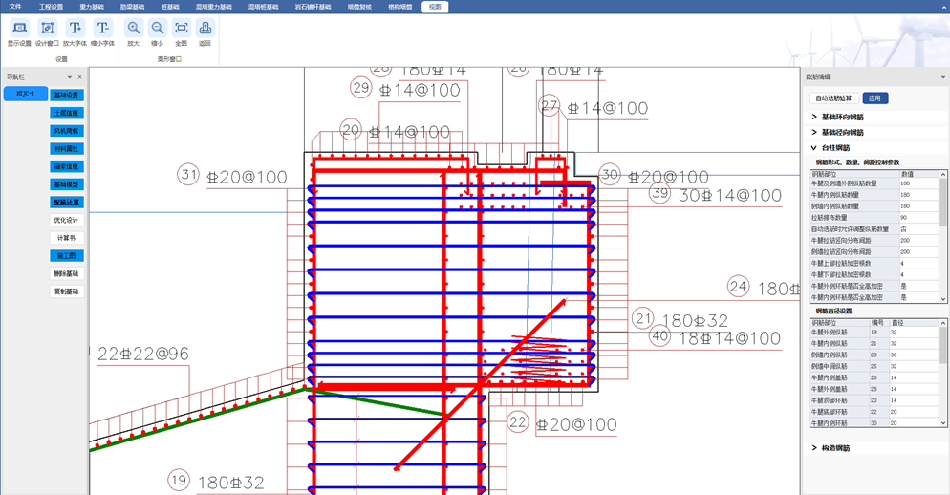The width and height of the screenshot is (950, 495).
Task: Click the 全图 fit full view icon
Action: [x=182, y=29]
